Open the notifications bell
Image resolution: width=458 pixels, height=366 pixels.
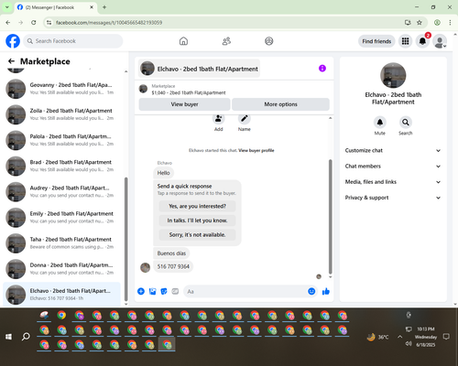click(422, 41)
